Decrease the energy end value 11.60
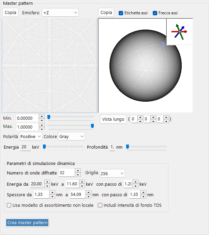Screen dimensions: 209x235 click(82, 186)
